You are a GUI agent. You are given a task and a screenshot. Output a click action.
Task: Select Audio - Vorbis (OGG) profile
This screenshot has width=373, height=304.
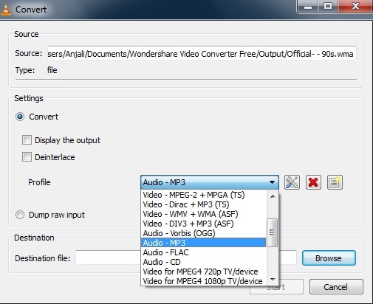(204, 233)
